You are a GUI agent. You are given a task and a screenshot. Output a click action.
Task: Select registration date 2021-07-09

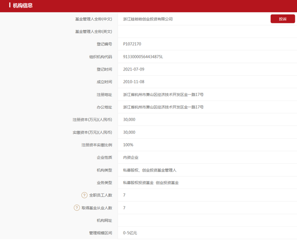coord(134,69)
